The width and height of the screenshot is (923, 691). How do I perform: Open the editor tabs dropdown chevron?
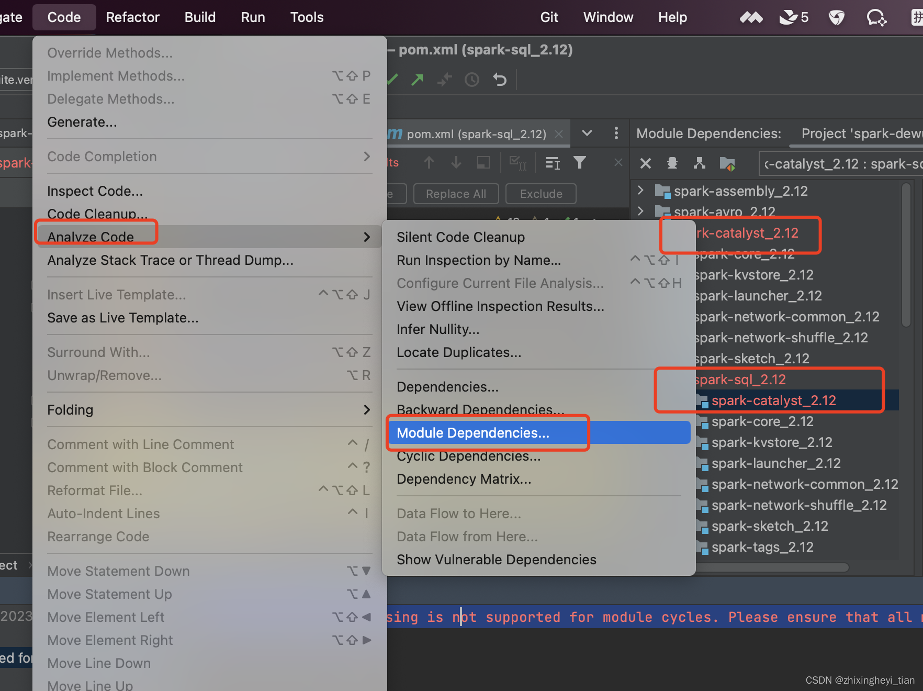click(587, 133)
